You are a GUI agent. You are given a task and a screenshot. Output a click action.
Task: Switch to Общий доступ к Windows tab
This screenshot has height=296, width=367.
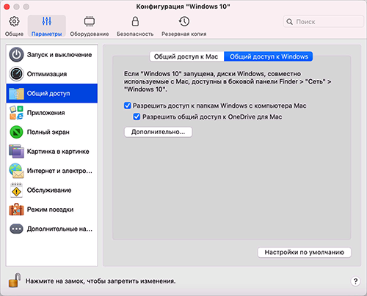[x=269, y=56]
